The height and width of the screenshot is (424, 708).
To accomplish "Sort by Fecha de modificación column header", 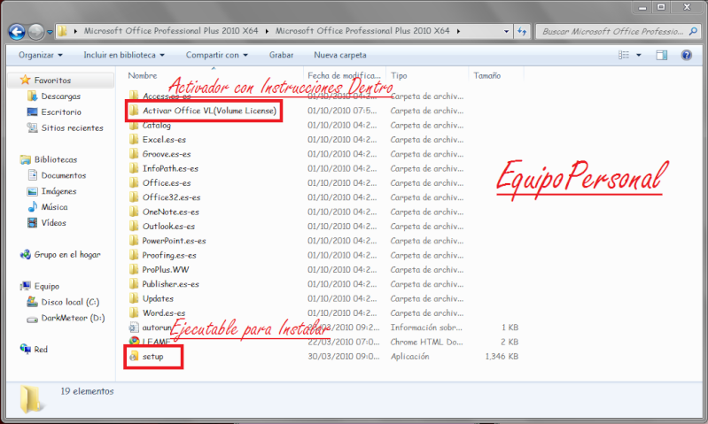I will coord(344,75).
